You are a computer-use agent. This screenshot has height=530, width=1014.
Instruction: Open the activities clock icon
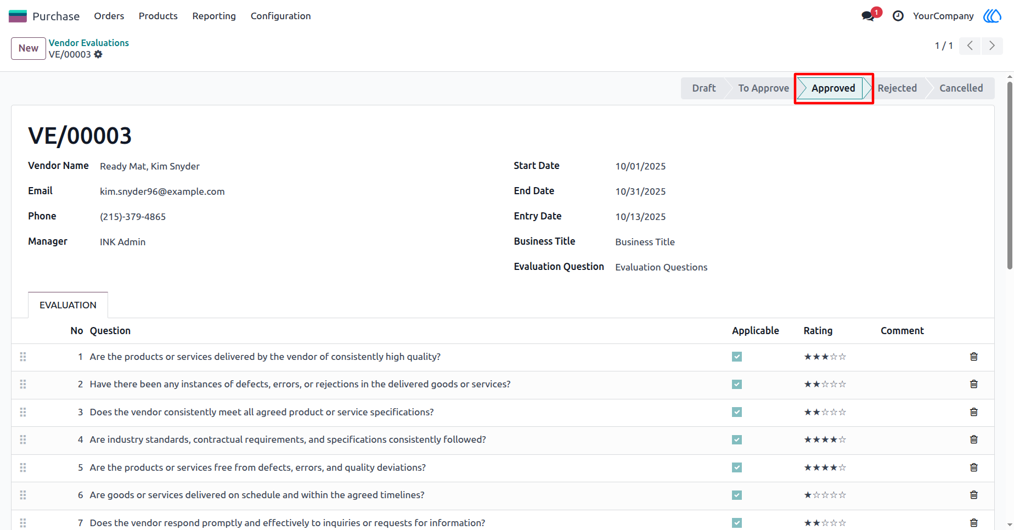tap(898, 16)
